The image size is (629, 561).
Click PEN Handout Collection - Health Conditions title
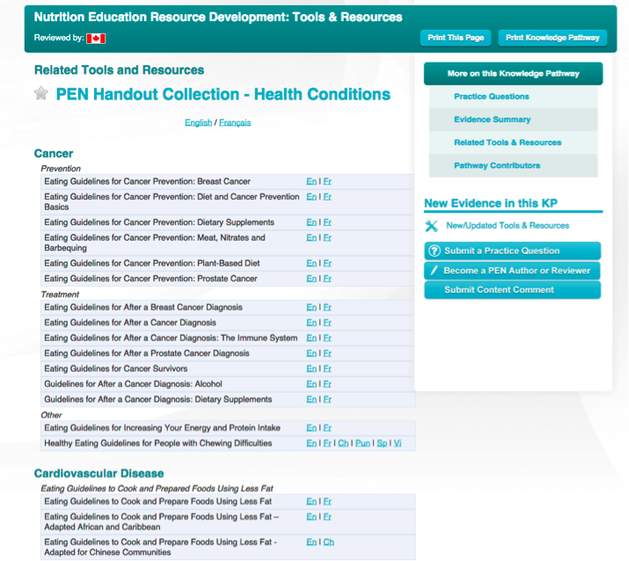click(x=223, y=95)
